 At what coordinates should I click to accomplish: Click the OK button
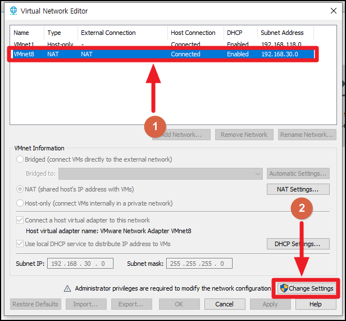[x=179, y=304]
